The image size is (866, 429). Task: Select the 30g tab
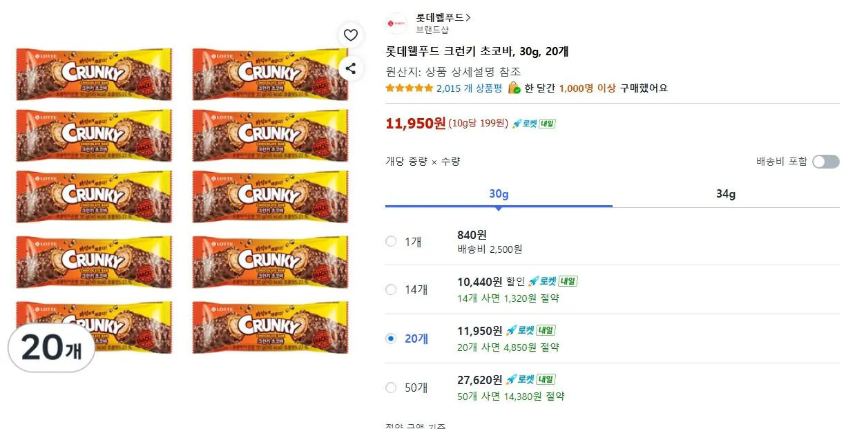point(498,193)
